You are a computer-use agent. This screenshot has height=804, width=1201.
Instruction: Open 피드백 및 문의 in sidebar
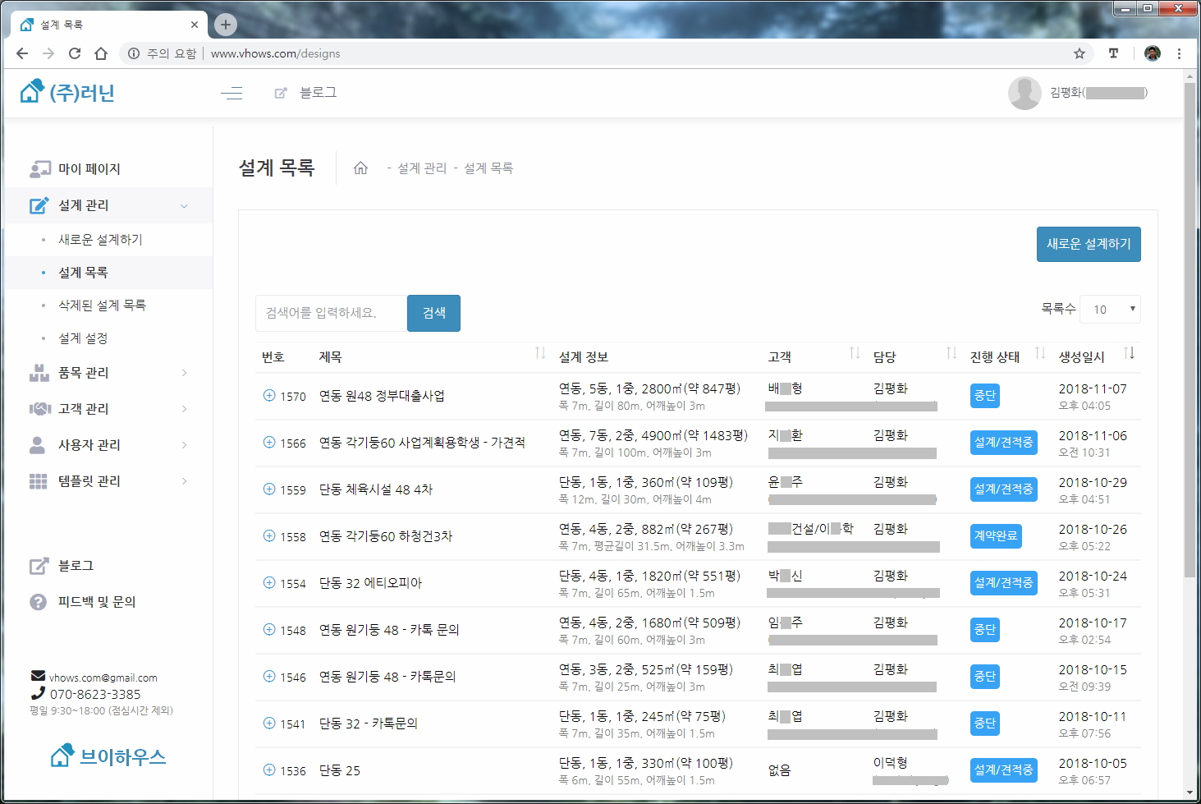(96, 602)
